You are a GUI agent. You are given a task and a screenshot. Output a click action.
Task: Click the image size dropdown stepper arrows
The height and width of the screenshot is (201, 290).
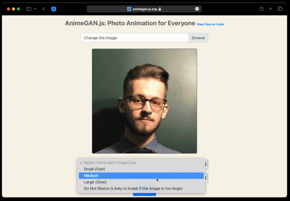[x=206, y=164]
